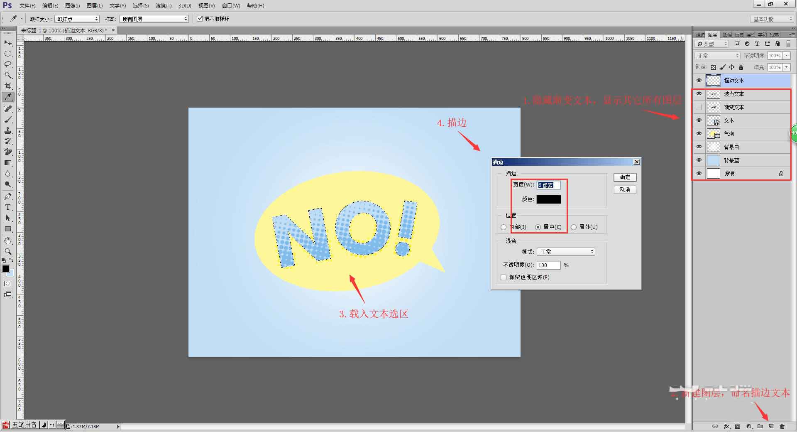Screen dimensions: 797x432
Task: Select 居外 stroke position radio
Action: (574, 227)
